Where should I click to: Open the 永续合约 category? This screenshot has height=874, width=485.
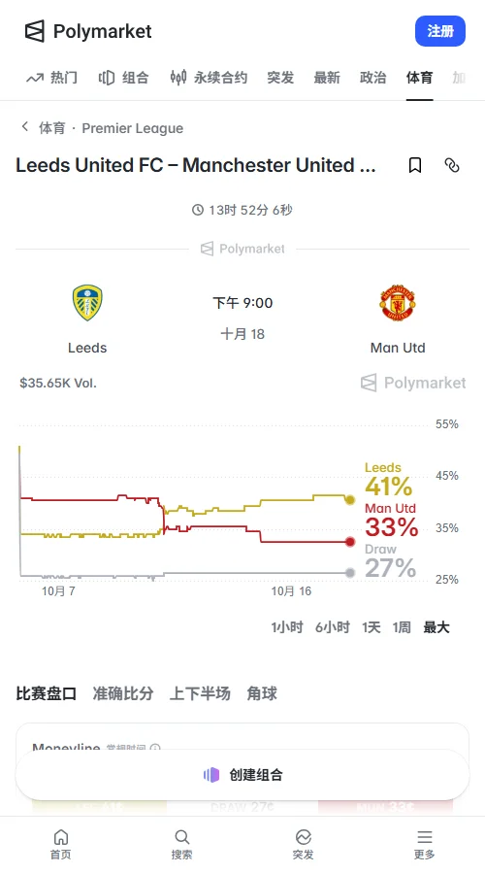[209, 78]
